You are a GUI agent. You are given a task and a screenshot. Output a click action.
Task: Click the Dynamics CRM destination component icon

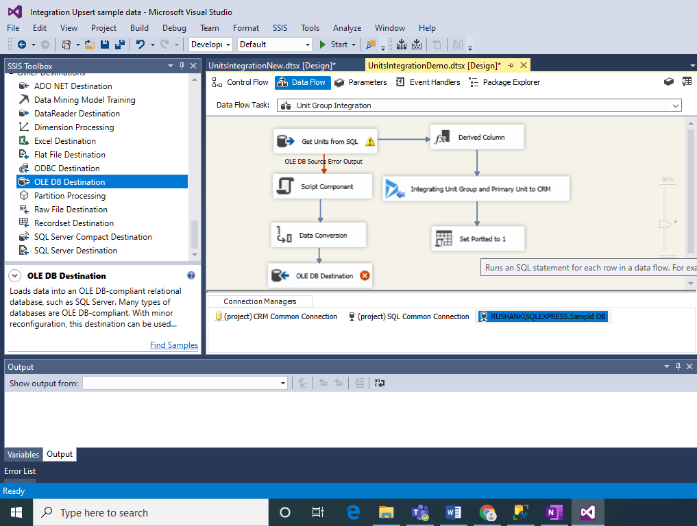(395, 189)
